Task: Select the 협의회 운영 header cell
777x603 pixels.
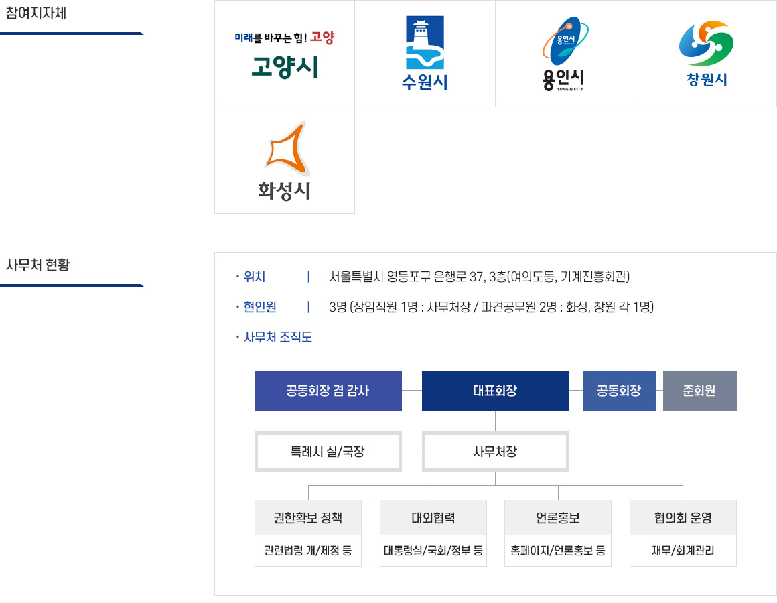Action: tap(683, 517)
